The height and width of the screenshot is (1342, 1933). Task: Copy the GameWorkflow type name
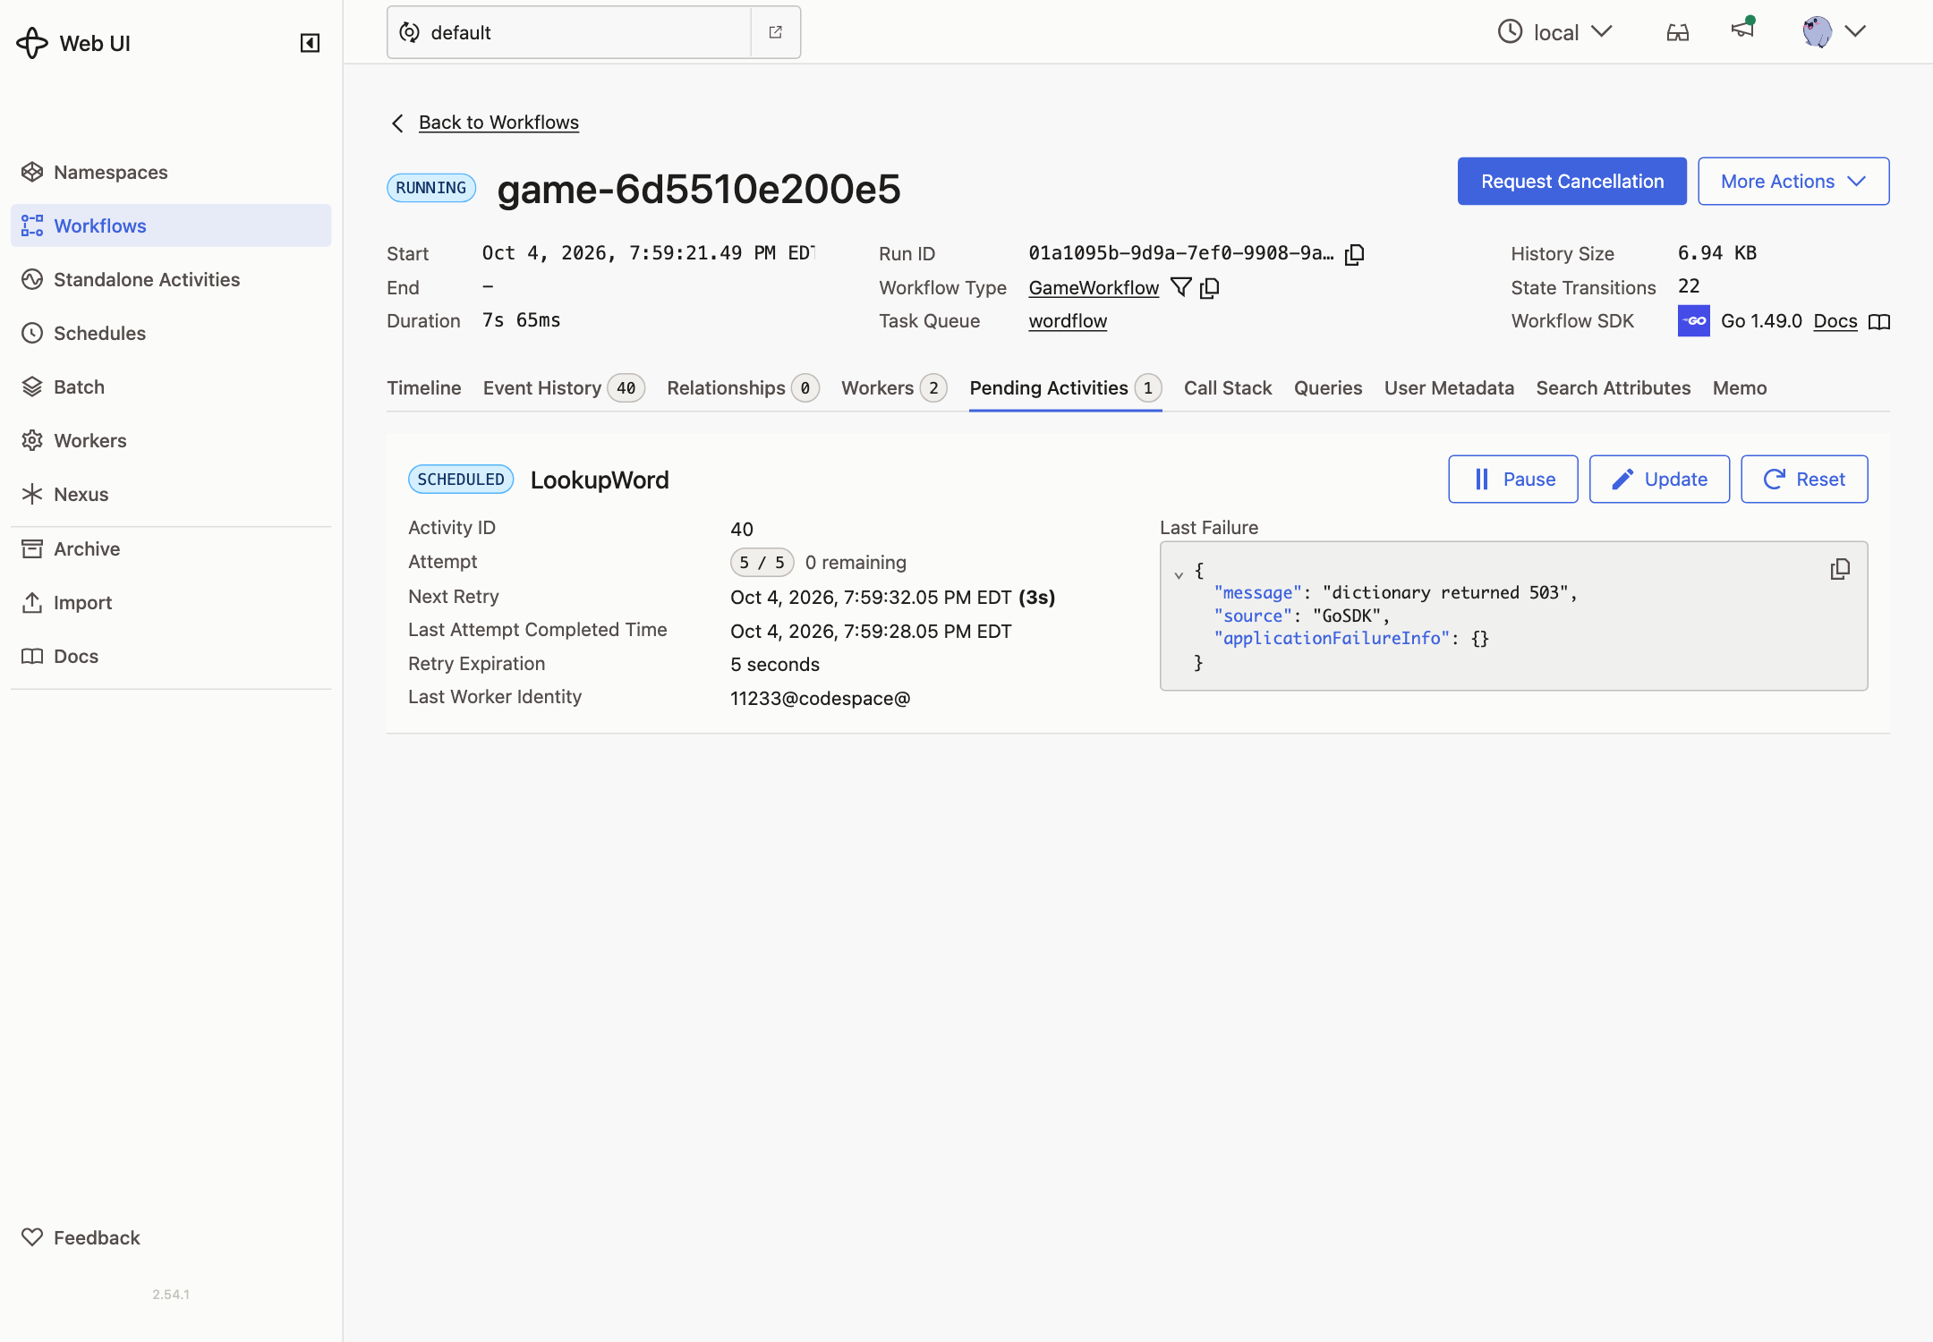(1210, 288)
